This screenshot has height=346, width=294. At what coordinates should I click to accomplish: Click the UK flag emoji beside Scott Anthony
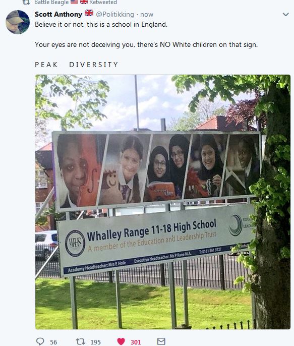click(89, 13)
